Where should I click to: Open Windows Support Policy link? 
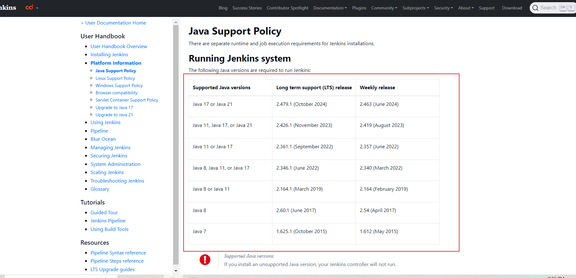pyautogui.click(x=119, y=85)
